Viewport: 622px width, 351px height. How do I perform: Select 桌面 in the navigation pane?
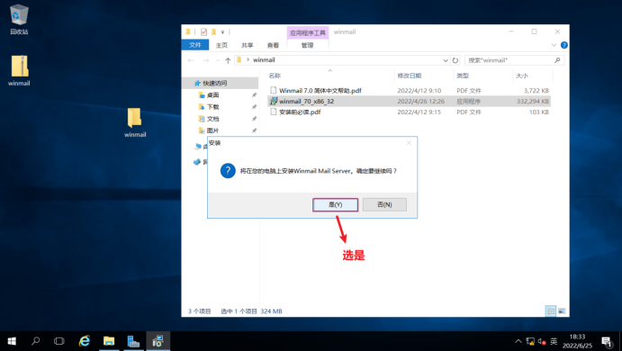[212, 94]
